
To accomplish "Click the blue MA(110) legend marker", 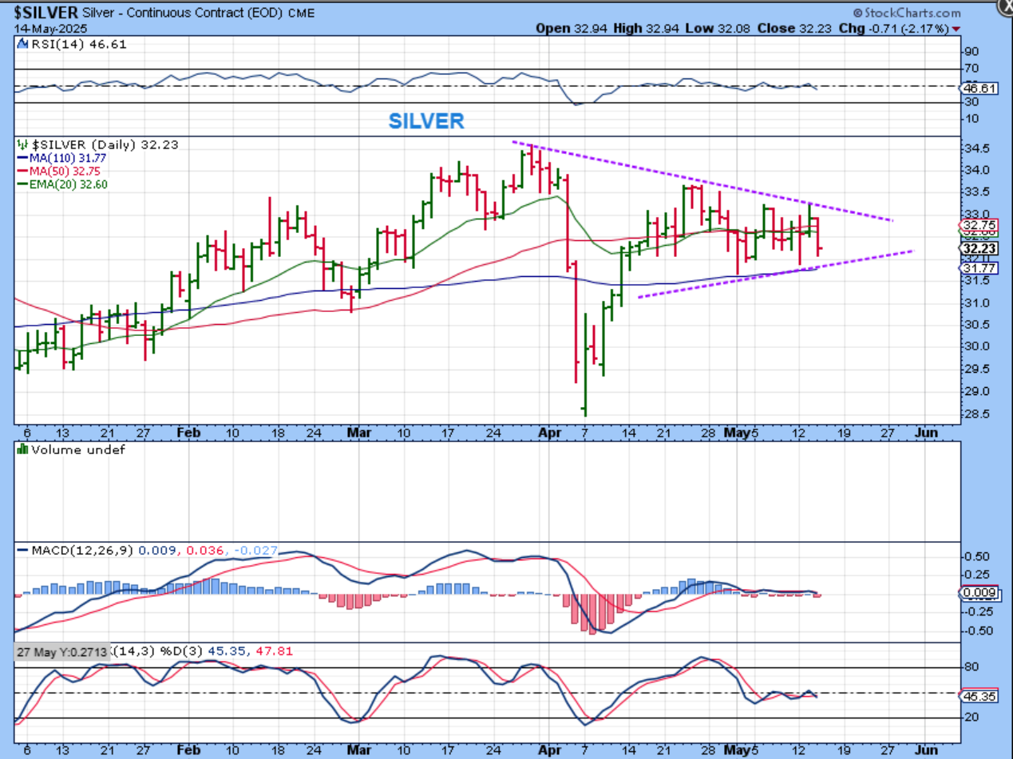I will 21,159.
